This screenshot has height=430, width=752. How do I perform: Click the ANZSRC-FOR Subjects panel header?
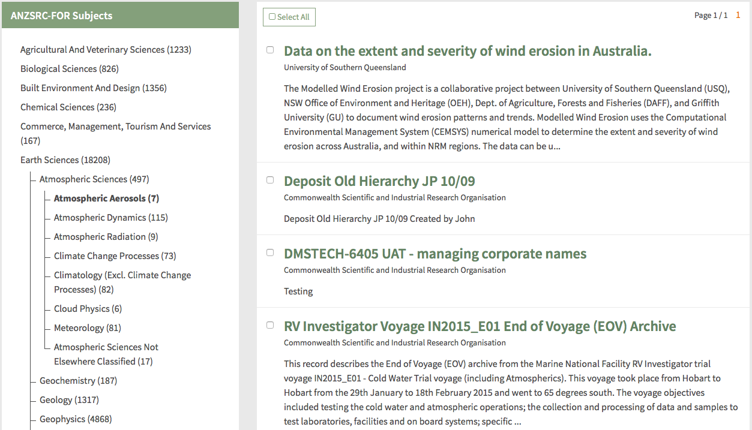pyautogui.click(x=120, y=16)
